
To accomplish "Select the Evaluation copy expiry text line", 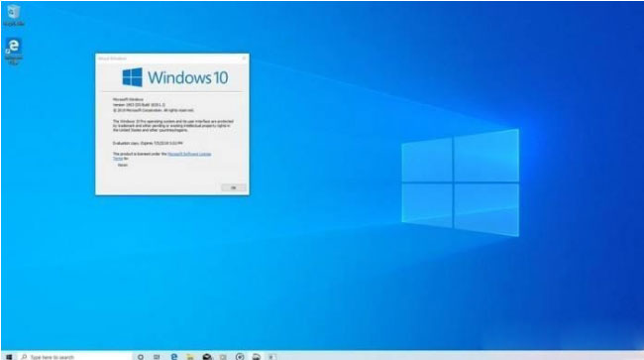I will pyautogui.click(x=148, y=143).
